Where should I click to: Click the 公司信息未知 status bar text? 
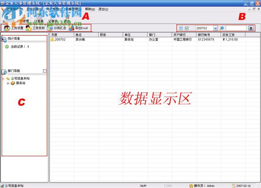[14, 186]
